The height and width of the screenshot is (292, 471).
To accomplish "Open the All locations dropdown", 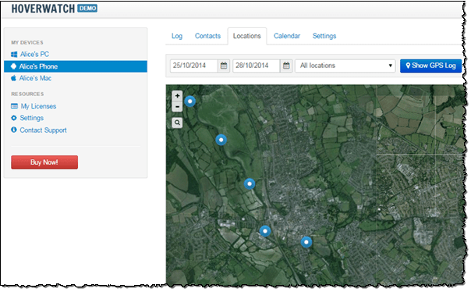I will click(x=345, y=66).
